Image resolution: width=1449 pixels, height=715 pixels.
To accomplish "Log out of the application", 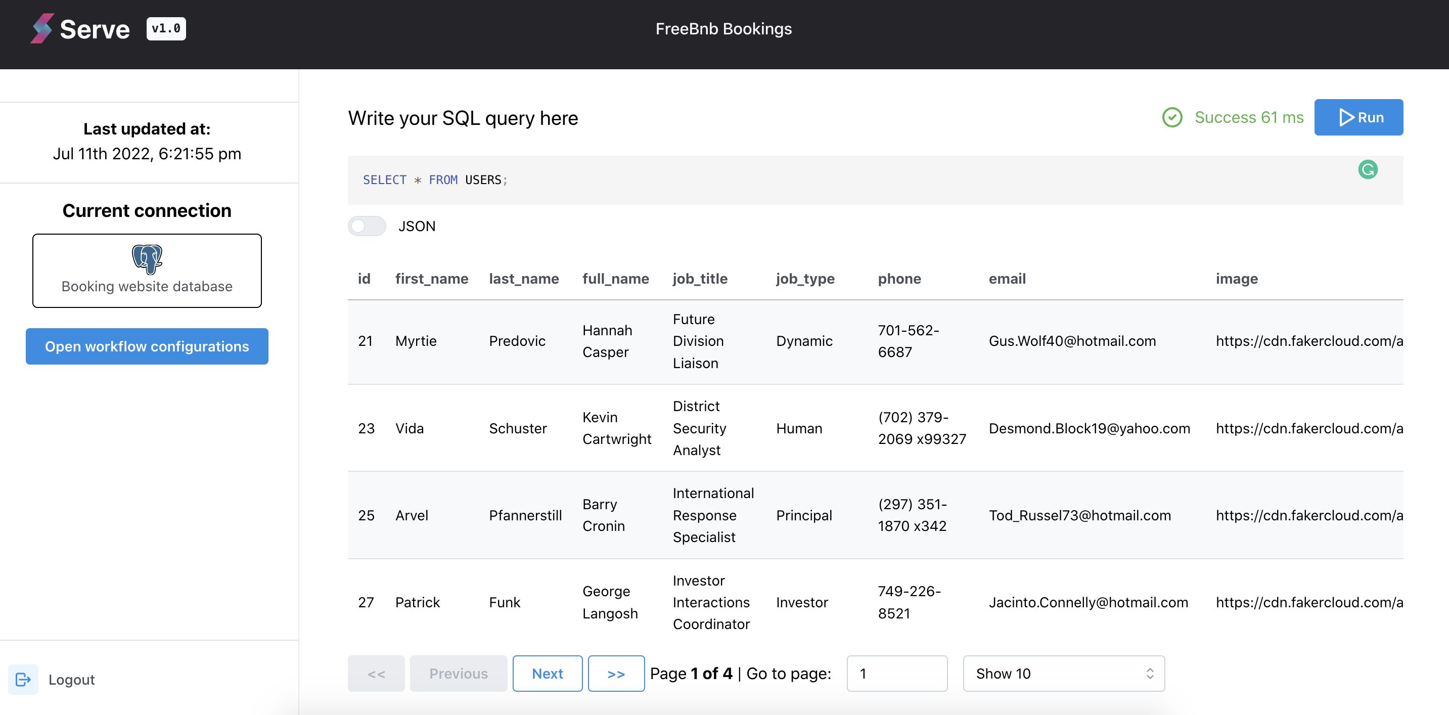I will point(71,680).
